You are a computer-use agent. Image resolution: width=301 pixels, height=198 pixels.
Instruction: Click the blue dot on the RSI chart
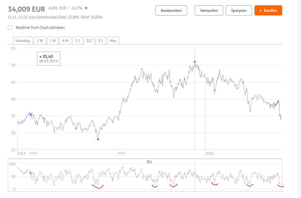pyautogui.click(x=31, y=173)
